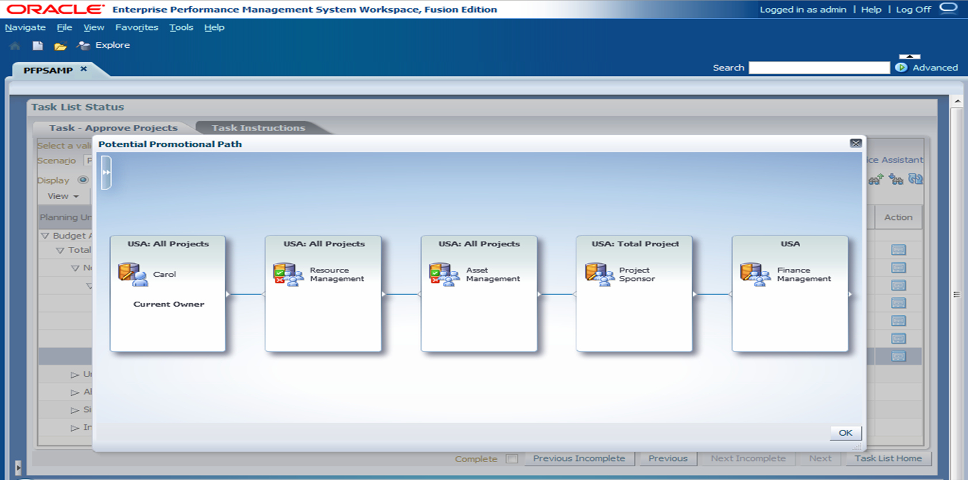Click the Open folder toolbar icon
The height and width of the screenshot is (480, 968).
(60, 46)
